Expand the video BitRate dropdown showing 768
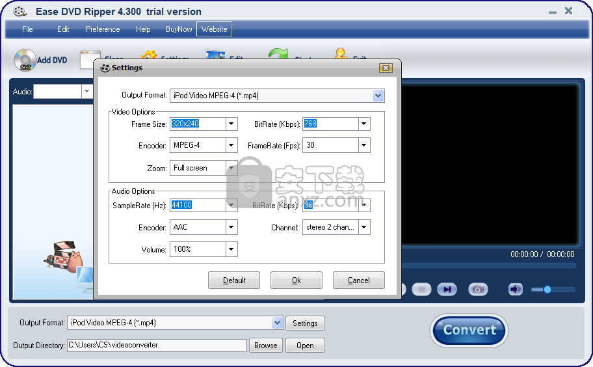This screenshot has width=593, height=367. point(364,124)
